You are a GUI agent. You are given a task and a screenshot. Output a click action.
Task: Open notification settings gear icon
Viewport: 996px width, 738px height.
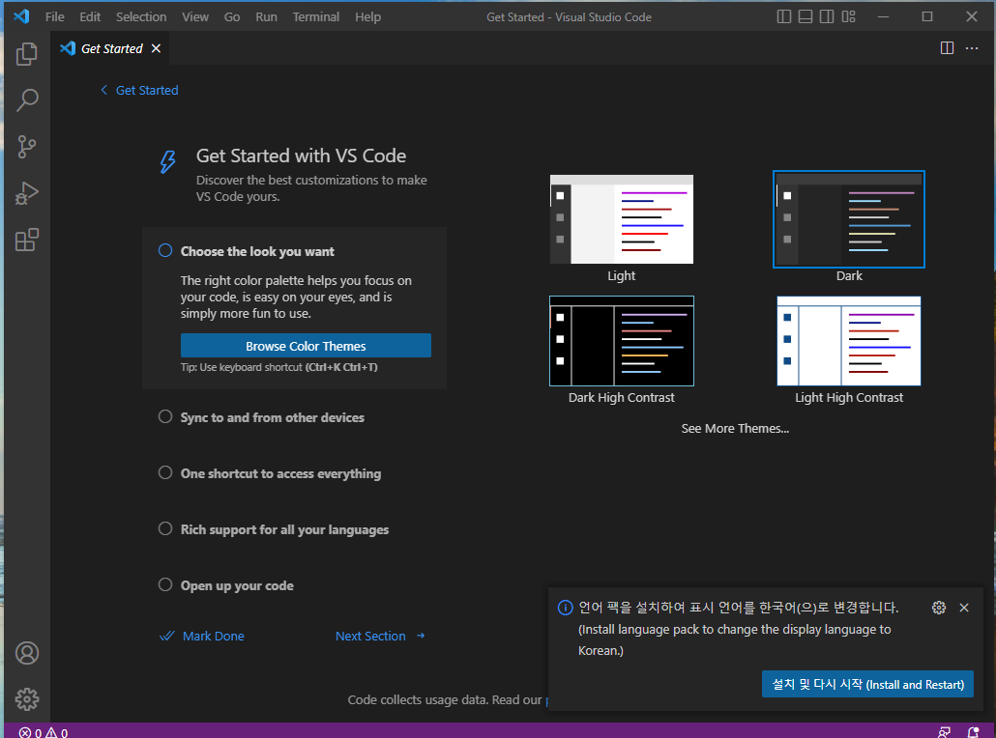pos(938,608)
